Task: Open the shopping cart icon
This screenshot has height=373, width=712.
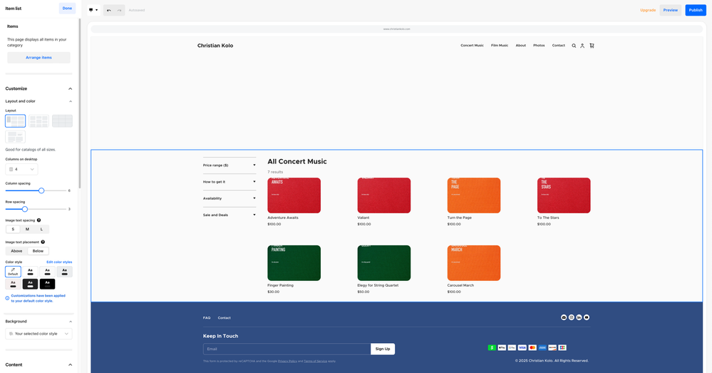Action: click(592, 46)
